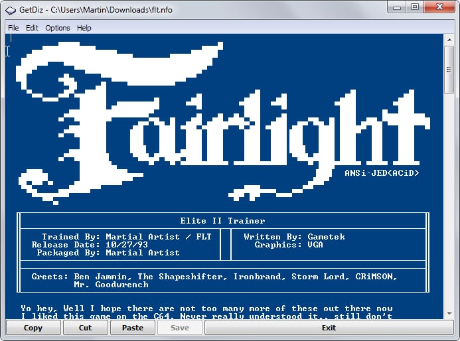Click the 'ANSi-JED<ACiD>' signature text
The image size is (460, 341).
(382, 173)
